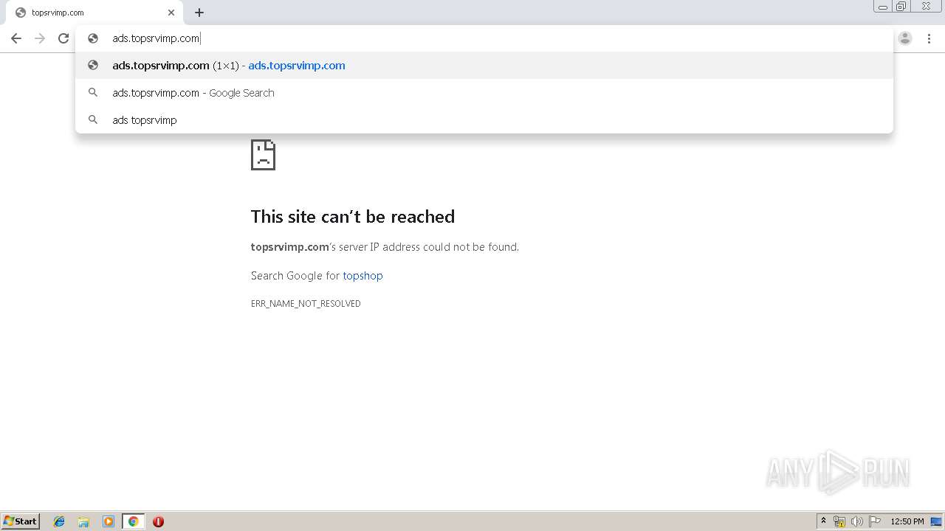
Task: Choose 'ads.topsrvimp.com - Google Search' suggestion
Action: [484, 93]
